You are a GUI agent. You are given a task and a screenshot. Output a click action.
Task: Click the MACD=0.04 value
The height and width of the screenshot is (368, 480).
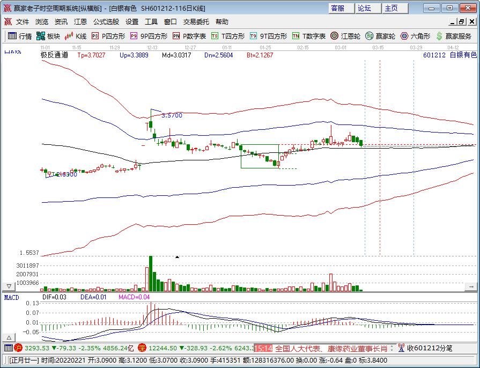(134, 297)
